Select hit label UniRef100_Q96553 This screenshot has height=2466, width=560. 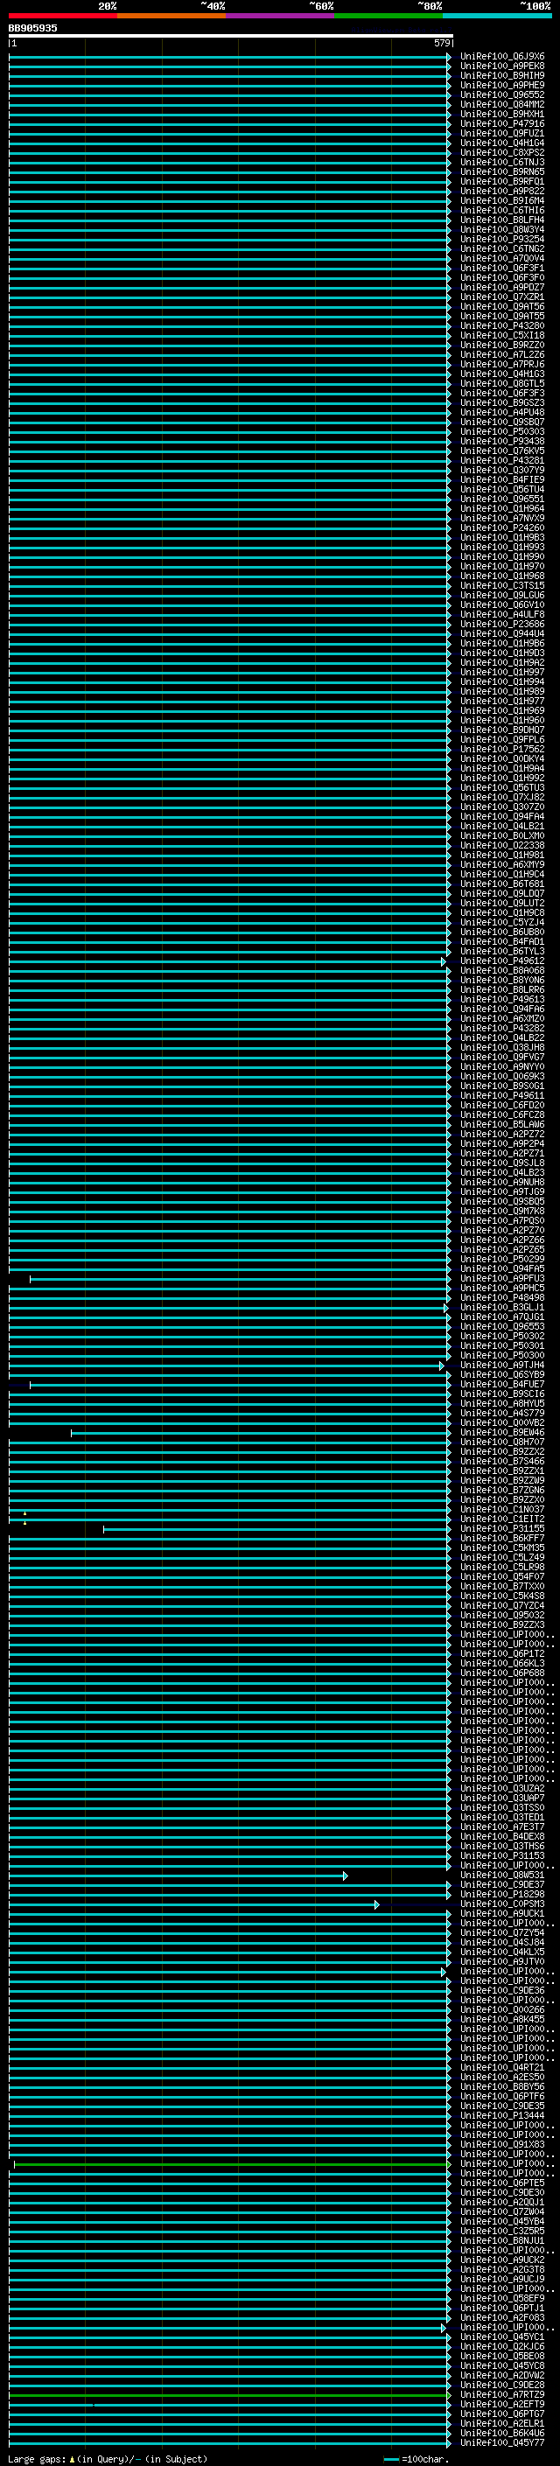[x=502, y=1326]
